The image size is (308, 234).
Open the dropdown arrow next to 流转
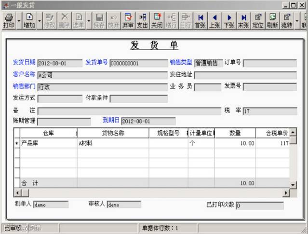point(297,21)
